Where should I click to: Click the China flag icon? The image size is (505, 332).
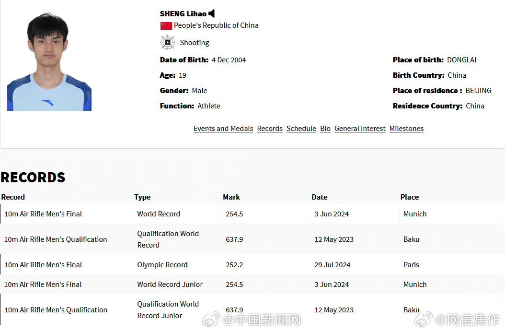pyautogui.click(x=166, y=25)
